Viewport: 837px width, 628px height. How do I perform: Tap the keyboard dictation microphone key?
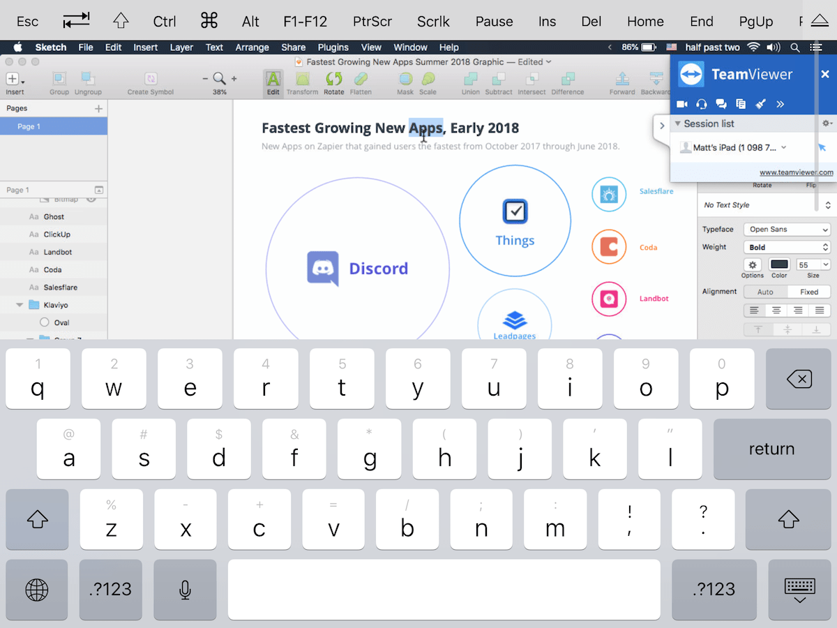click(x=185, y=590)
